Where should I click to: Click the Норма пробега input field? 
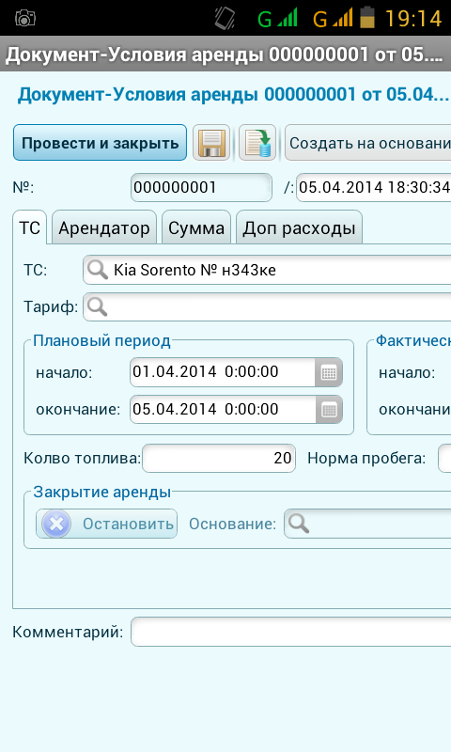(x=444, y=459)
